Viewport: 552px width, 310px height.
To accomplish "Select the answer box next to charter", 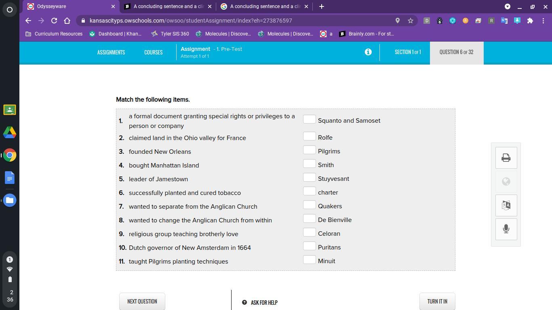I will click(x=309, y=191).
